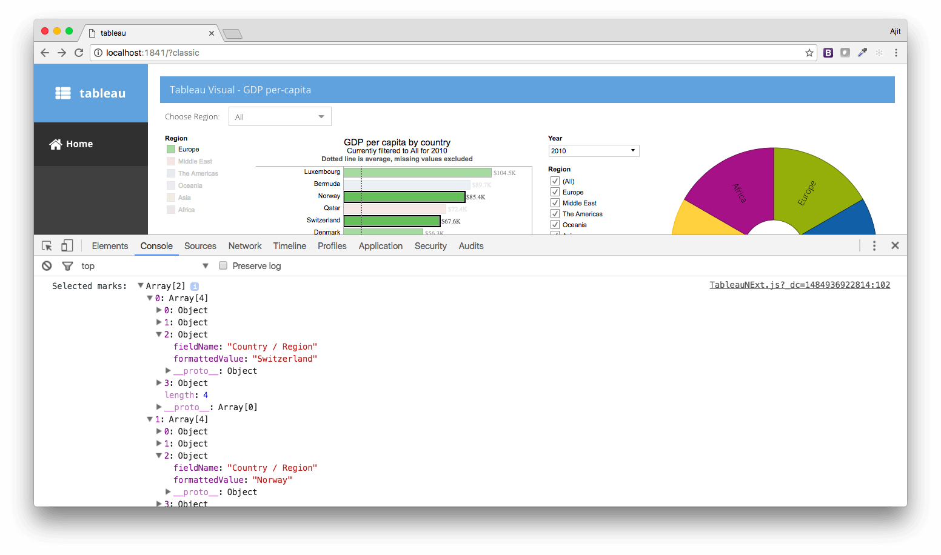Go forward using browser forward arrow
The height and width of the screenshot is (555, 941).
click(62, 53)
